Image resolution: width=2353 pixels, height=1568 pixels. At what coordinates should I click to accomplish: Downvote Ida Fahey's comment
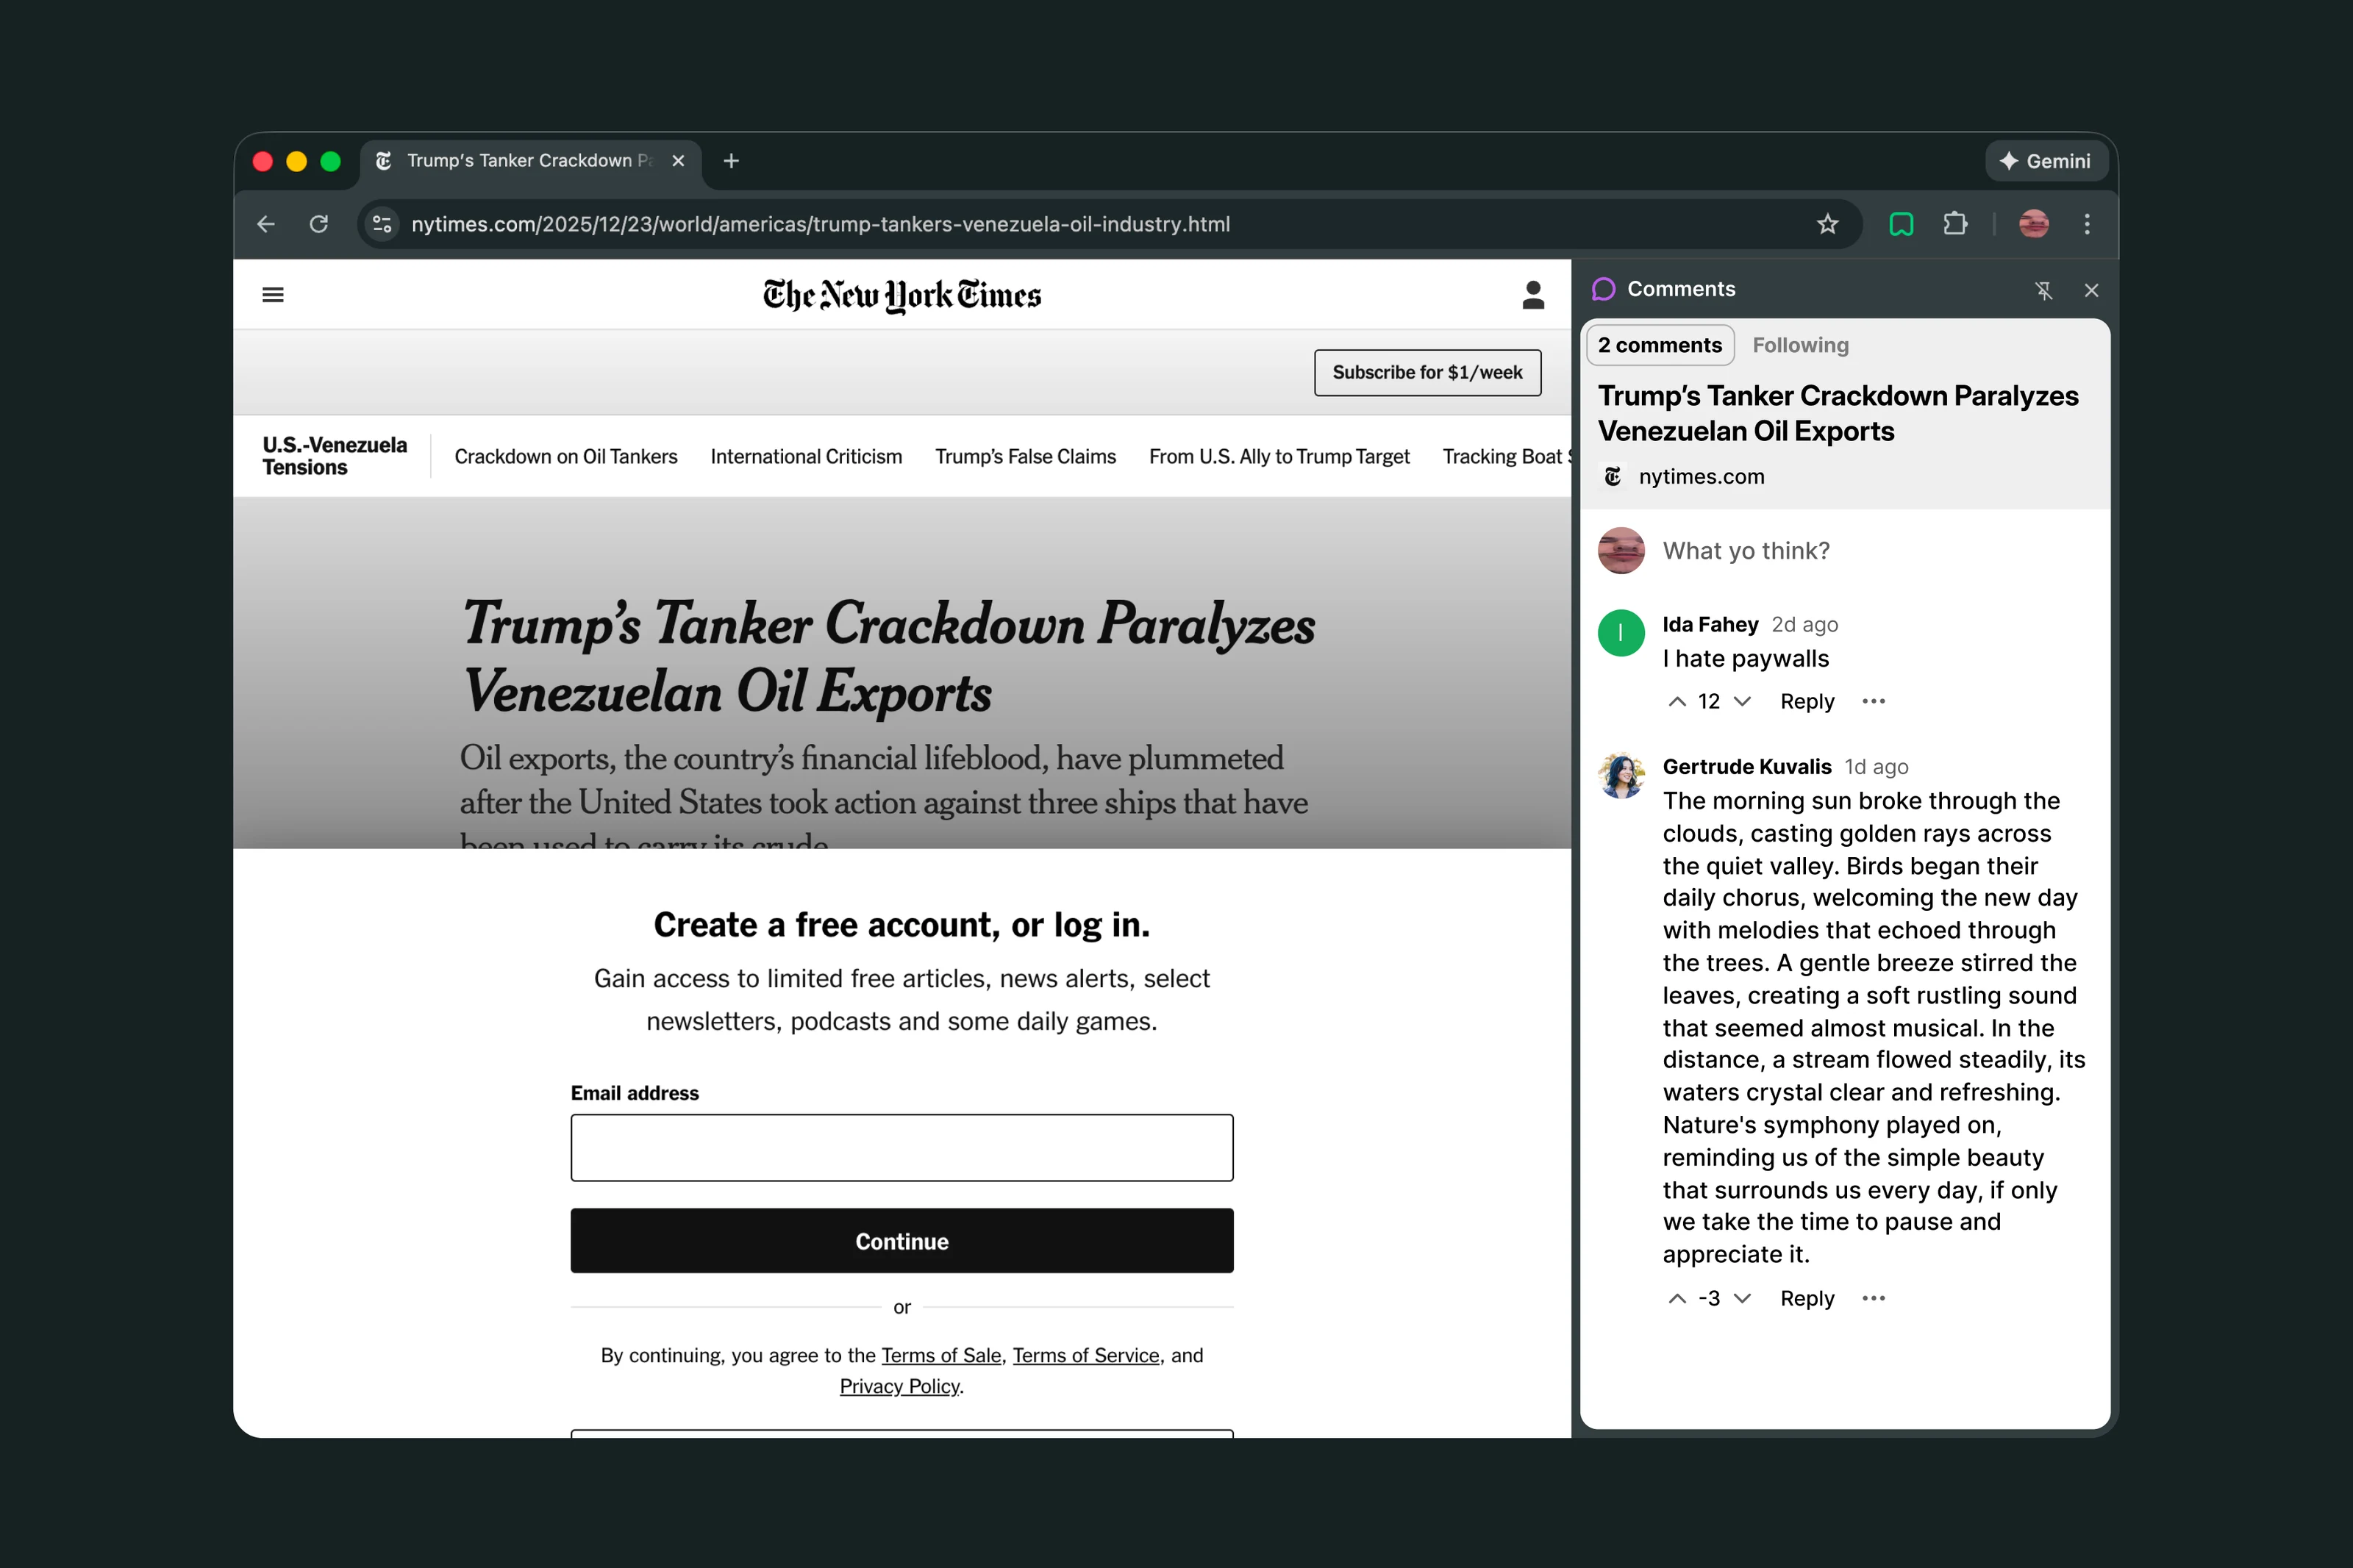tap(1742, 702)
